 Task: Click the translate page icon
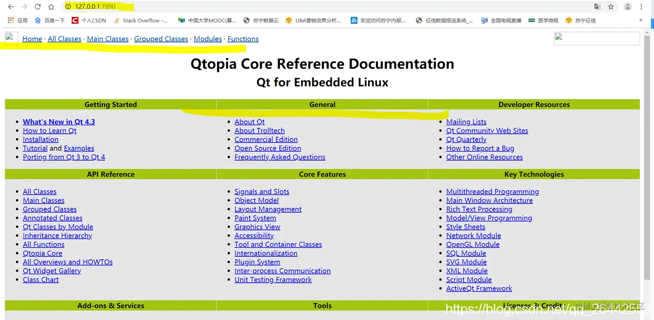pyautogui.click(x=597, y=6)
